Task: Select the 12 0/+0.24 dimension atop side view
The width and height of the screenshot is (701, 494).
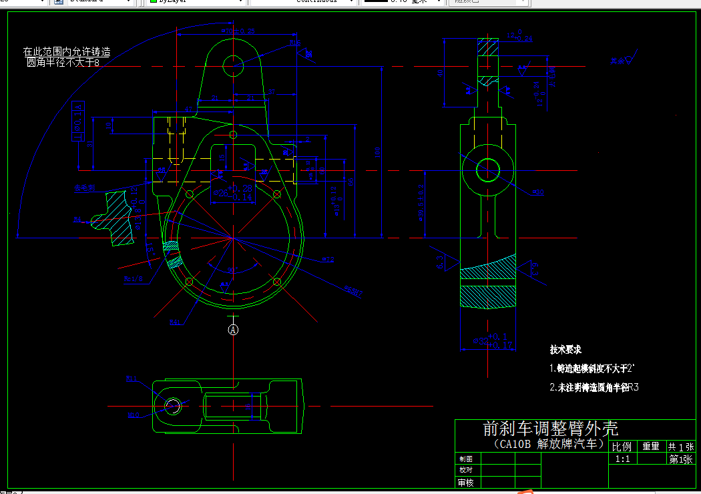Action: [x=519, y=36]
